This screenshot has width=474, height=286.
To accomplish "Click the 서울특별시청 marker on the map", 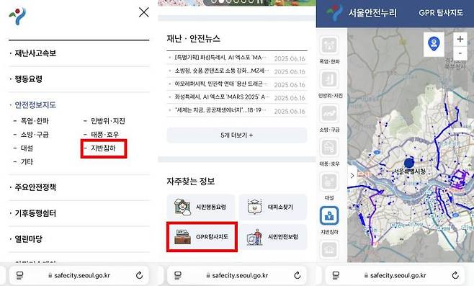I will (x=409, y=163).
